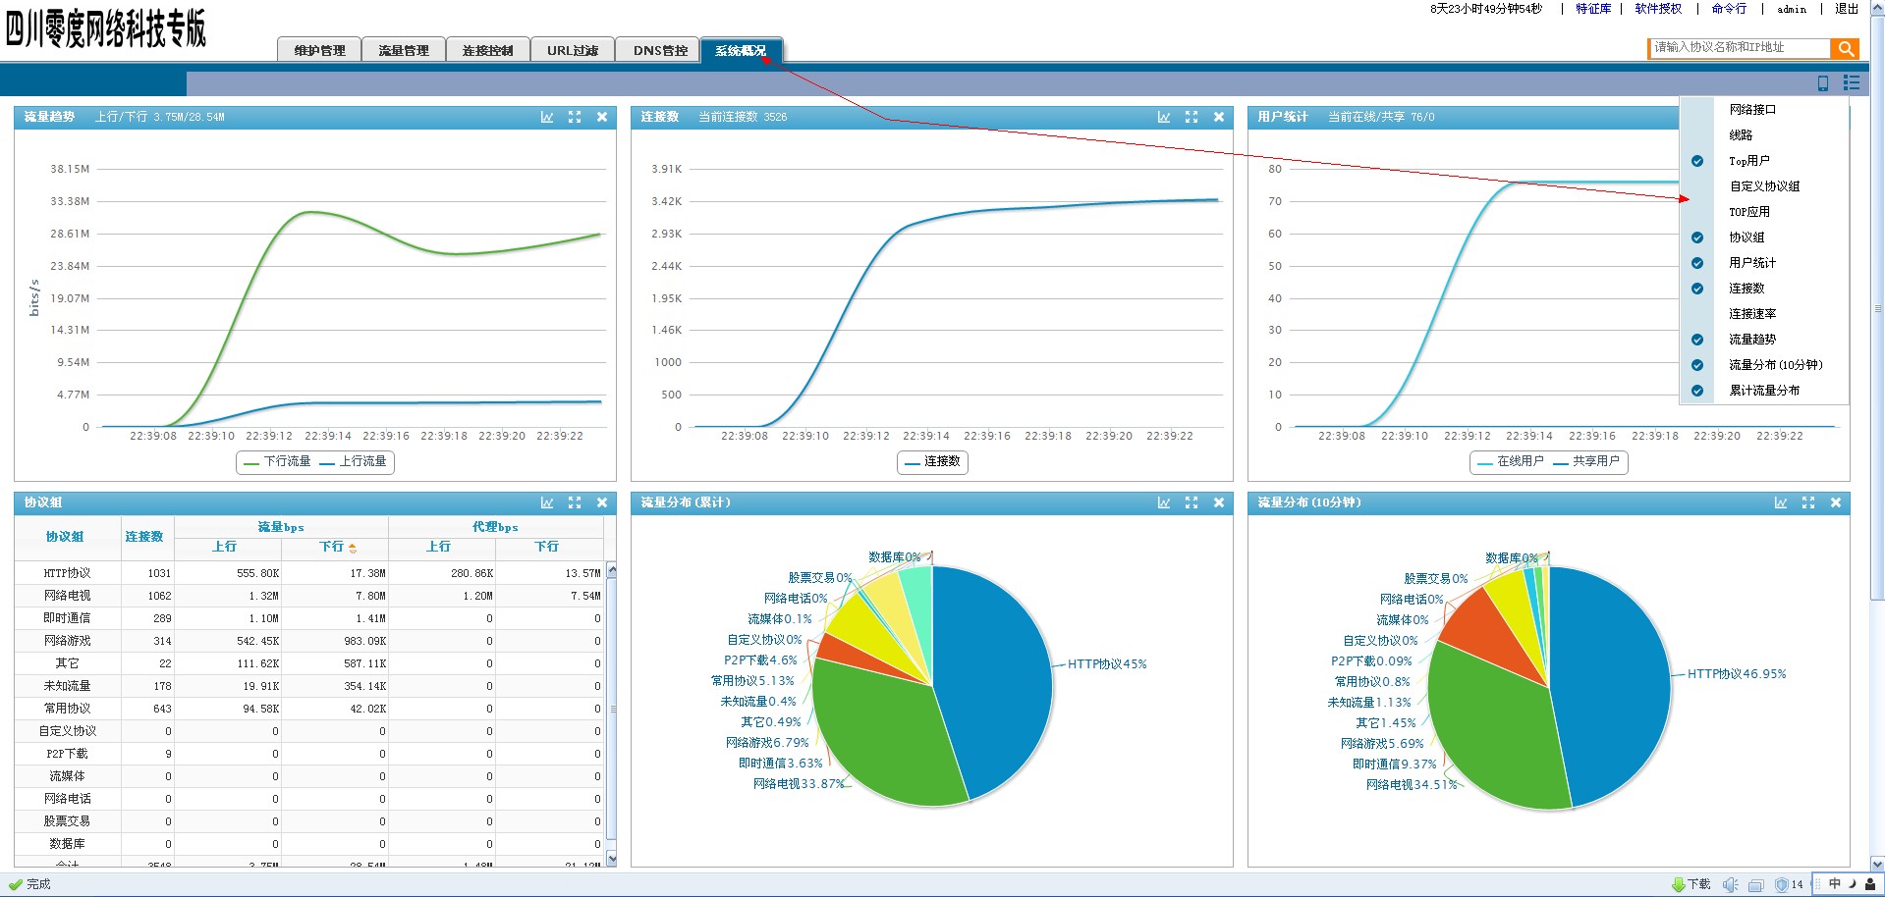Open the 流量管理 tab
Viewport: 1885px width, 897px height.
404,50
